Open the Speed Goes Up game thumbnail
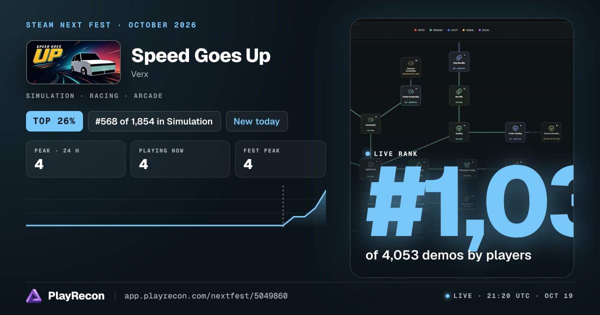Screen dimensions: 600x315 coord(73,62)
